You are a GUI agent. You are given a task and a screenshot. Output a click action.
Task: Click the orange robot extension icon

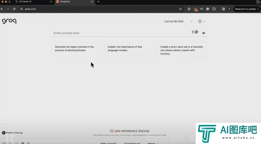pos(196,9)
